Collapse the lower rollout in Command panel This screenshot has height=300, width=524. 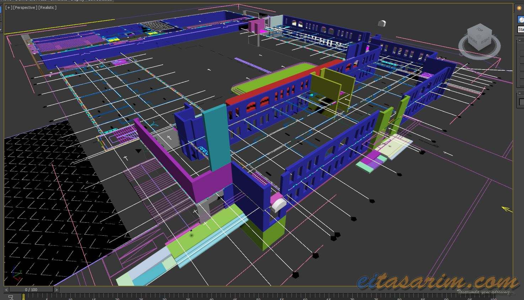point(519,93)
